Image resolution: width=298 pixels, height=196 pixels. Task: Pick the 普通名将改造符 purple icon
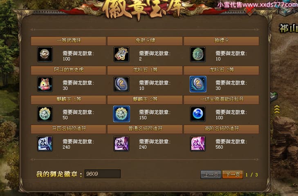point(121,144)
